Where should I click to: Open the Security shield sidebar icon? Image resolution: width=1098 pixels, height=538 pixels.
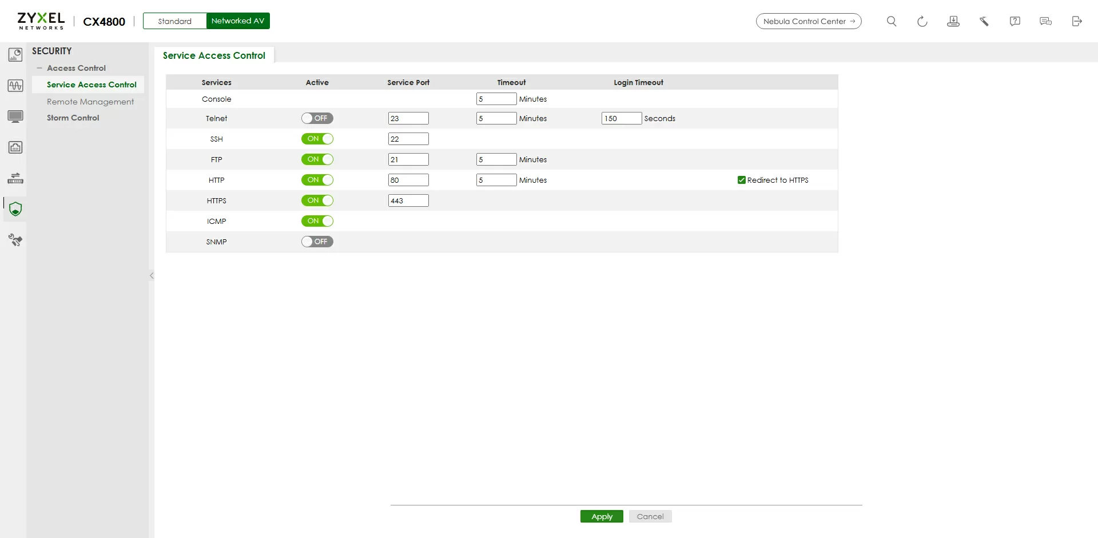tap(15, 209)
